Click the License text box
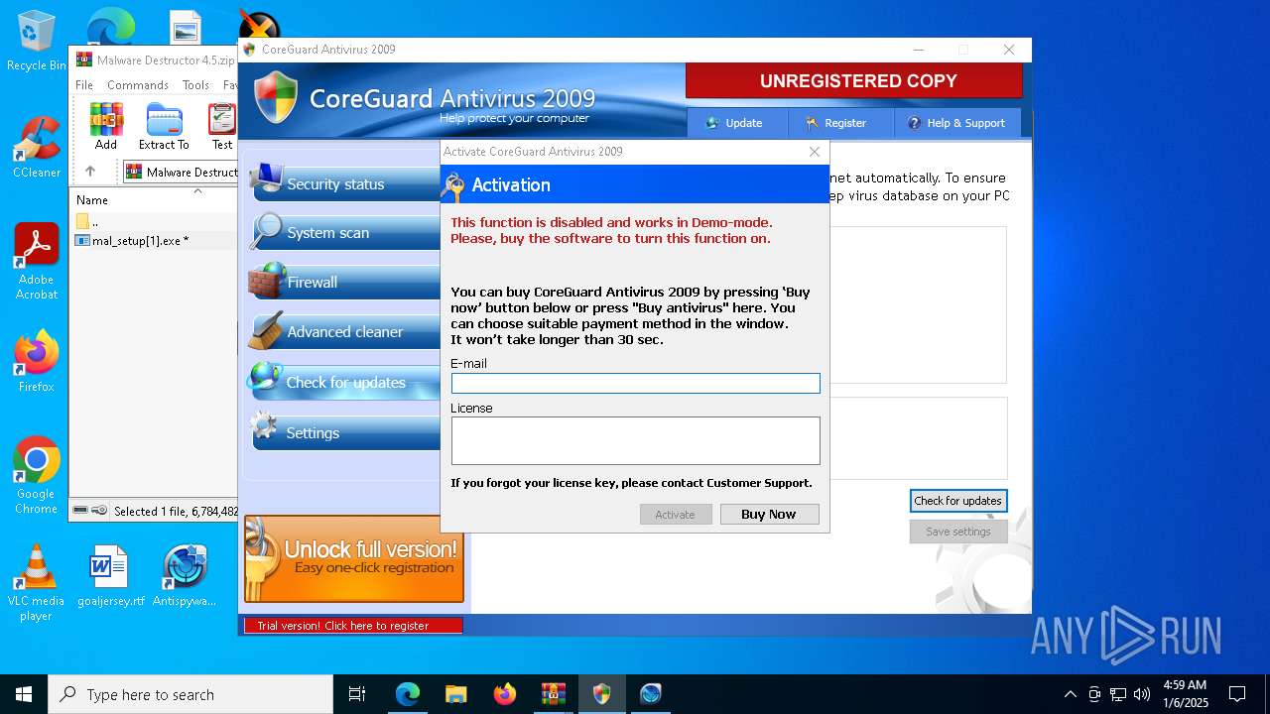 click(635, 440)
